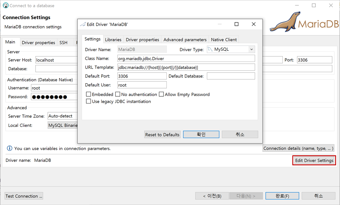Click the Class Name input field
Screen dimensions: 340x205
click(x=186, y=59)
